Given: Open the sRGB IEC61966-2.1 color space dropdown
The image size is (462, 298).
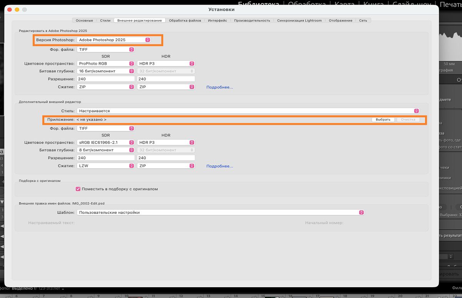Looking at the screenshot, I should click(105, 142).
